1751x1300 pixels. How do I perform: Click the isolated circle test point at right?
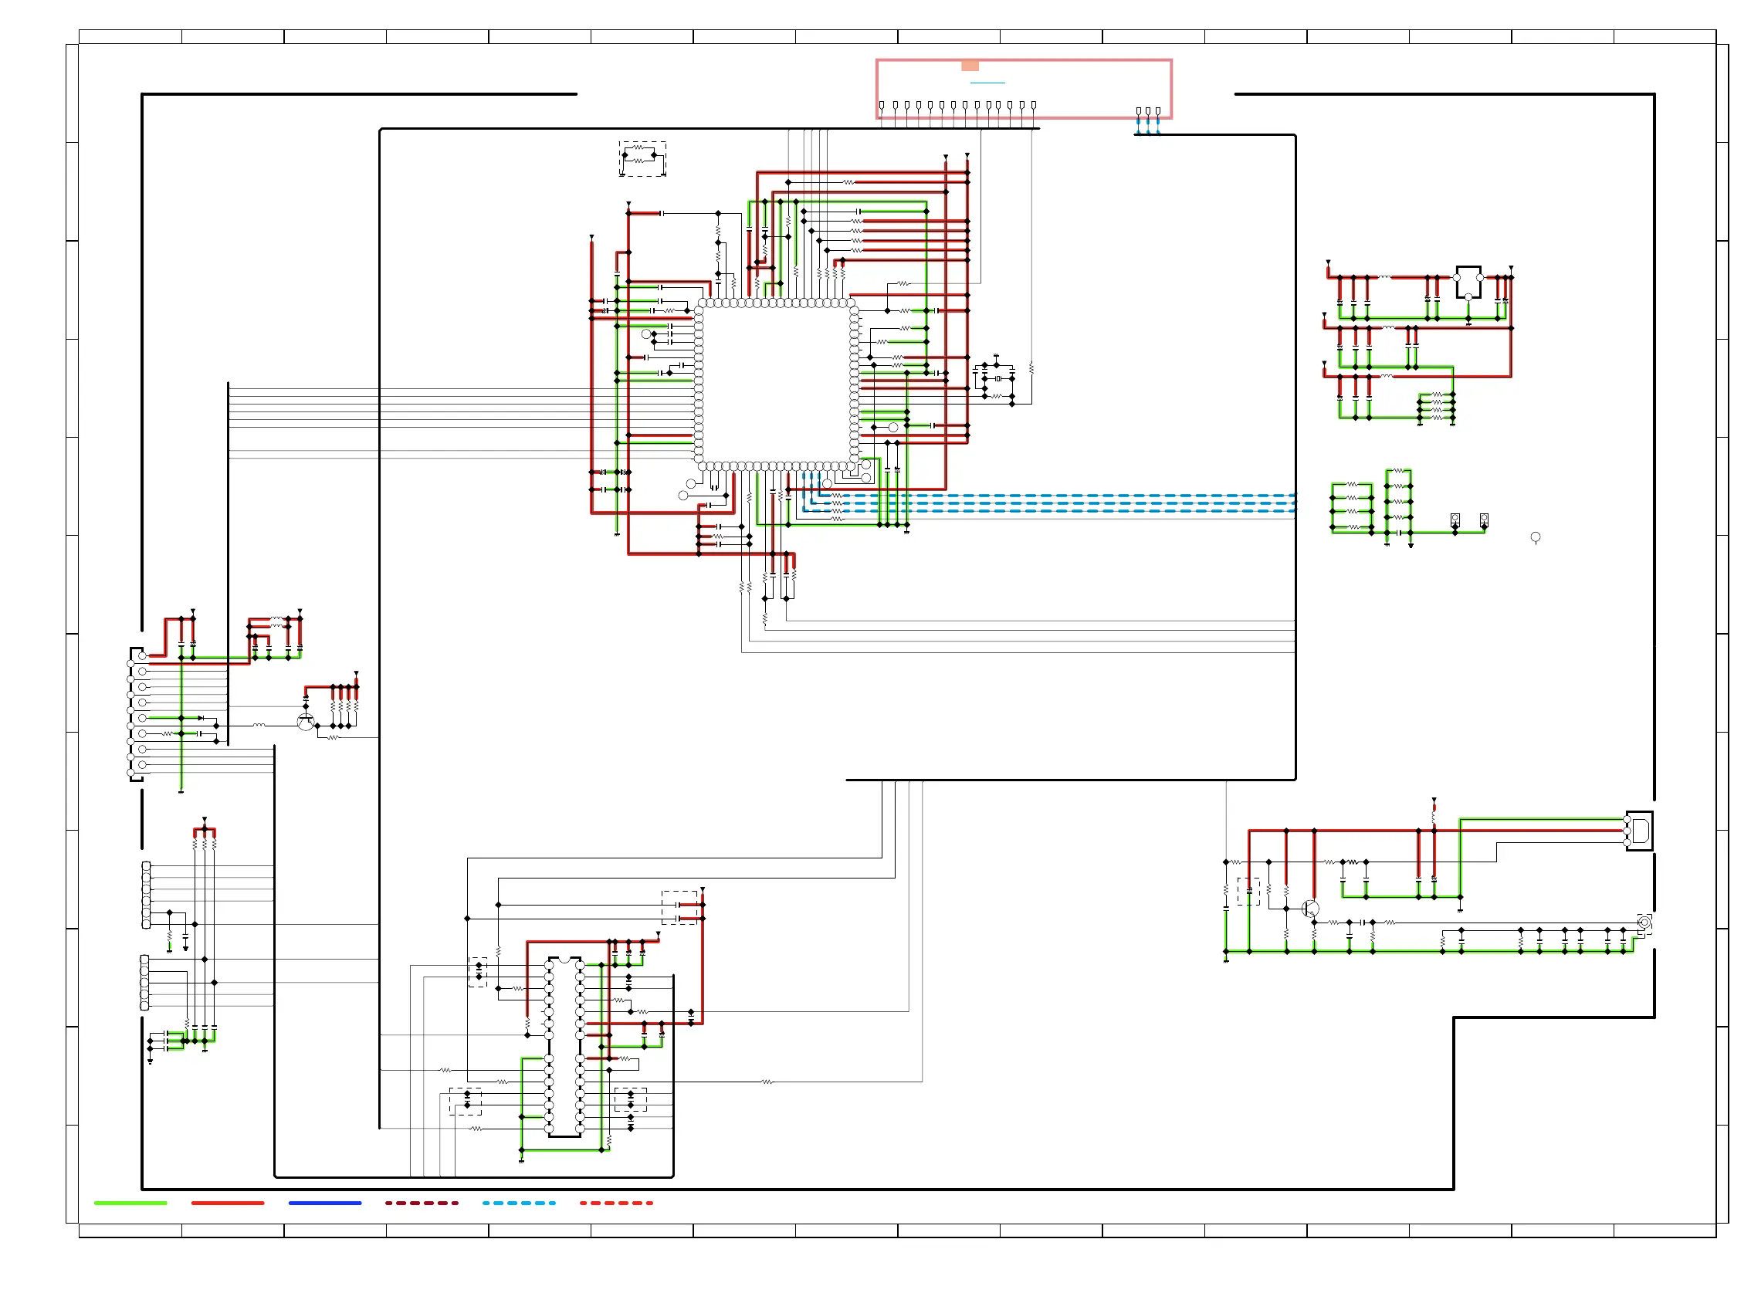(x=1535, y=537)
